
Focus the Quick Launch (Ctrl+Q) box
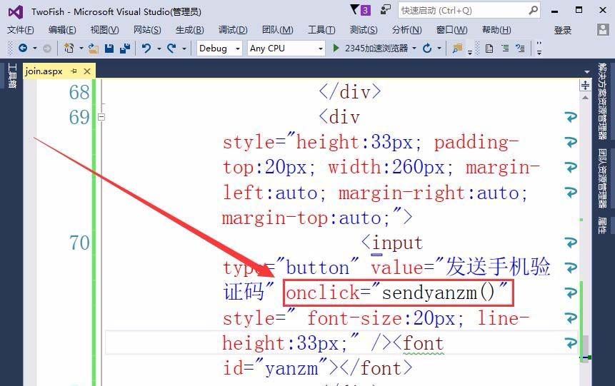coord(469,10)
